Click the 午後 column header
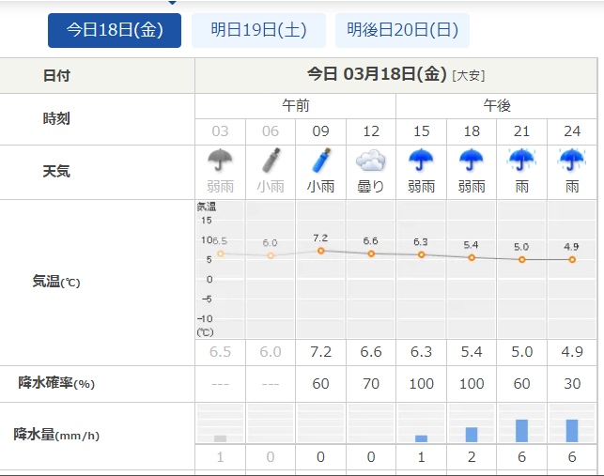 497,105
